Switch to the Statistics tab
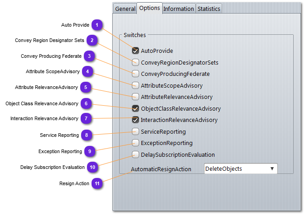The height and width of the screenshot is (215, 305). click(x=209, y=9)
